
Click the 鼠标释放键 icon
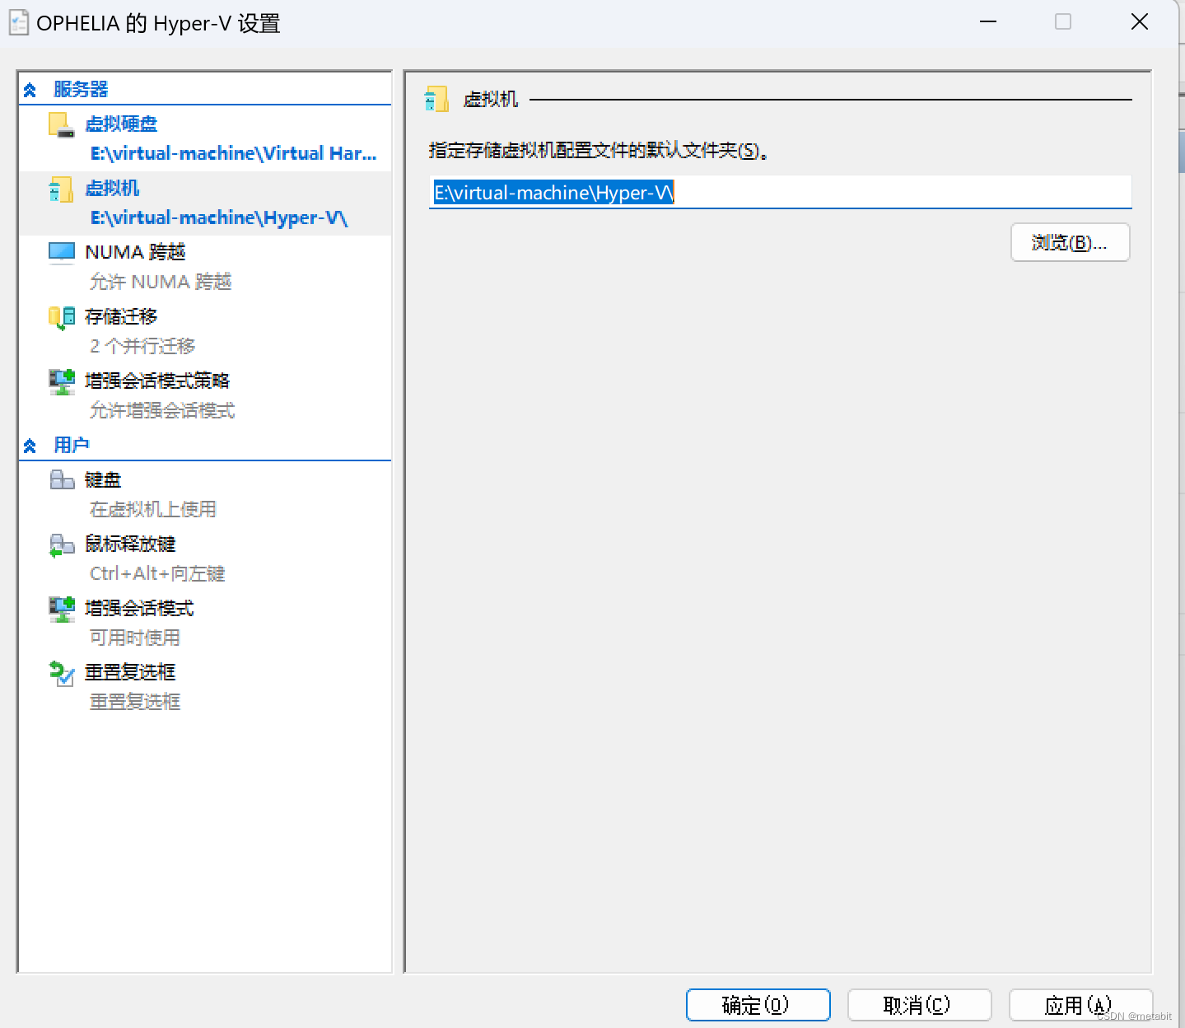click(x=62, y=544)
